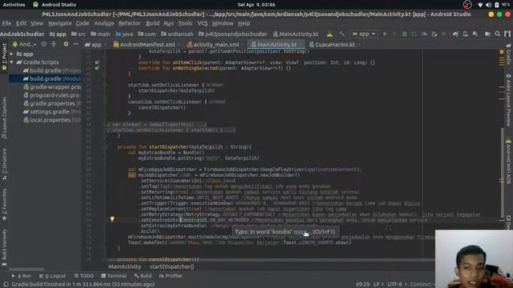Click the Make Project hammer icon
Screen dimensions: 513x288
pos(341,34)
